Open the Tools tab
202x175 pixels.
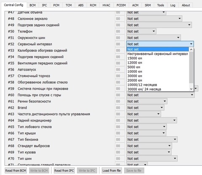click(x=160, y=5)
